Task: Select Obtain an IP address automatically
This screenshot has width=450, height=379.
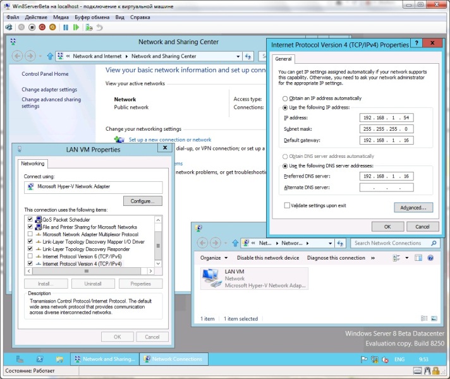Action: point(286,99)
